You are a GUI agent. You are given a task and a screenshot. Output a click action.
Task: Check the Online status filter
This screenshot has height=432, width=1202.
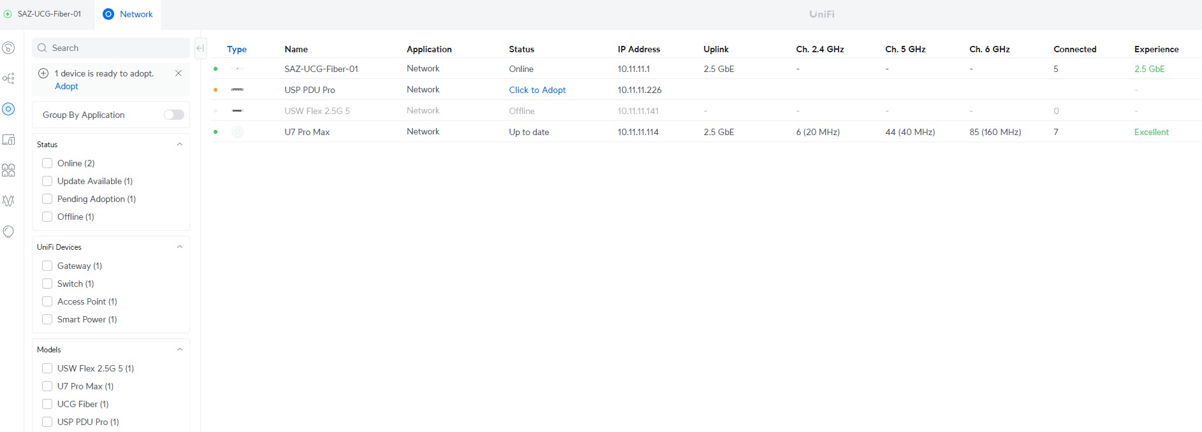click(x=47, y=163)
